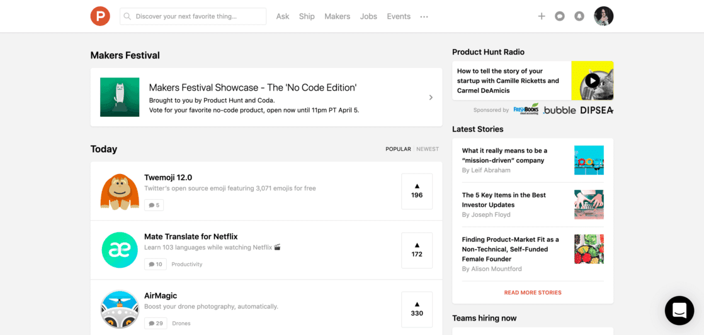Viewport: 704px width, 335px height.
Task: Click the search magnifier icon
Action: click(127, 16)
